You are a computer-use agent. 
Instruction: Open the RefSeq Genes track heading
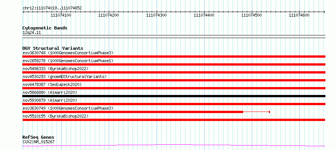pyautogui.click(x=39, y=138)
